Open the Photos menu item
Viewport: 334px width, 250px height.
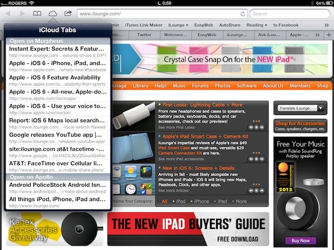pos(223,86)
